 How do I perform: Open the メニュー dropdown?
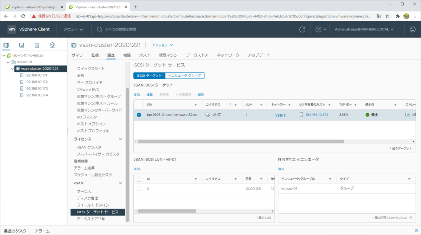(x=73, y=29)
